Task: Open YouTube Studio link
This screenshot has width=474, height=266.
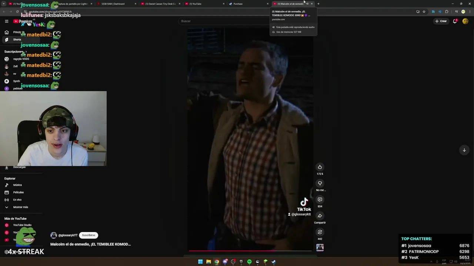Action: pyautogui.click(x=22, y=225)
